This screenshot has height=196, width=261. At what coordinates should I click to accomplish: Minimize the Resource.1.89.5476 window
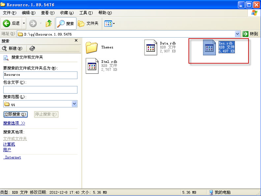(241, 5)
